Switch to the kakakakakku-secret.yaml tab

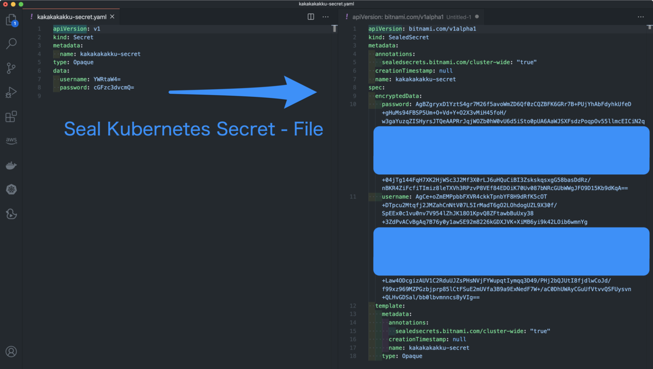(71, 16)
